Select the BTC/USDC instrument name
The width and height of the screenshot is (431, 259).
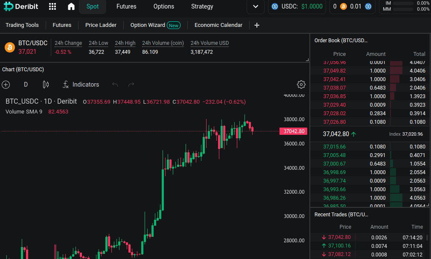33,43
